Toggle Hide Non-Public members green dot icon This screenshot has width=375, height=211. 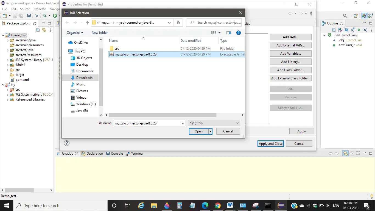[x=359, y=30]
